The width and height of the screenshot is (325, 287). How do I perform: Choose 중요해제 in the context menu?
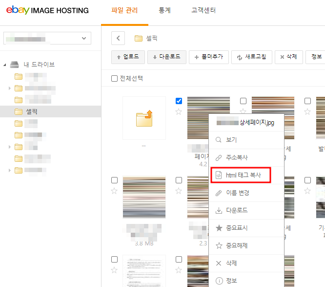(246, 245)
